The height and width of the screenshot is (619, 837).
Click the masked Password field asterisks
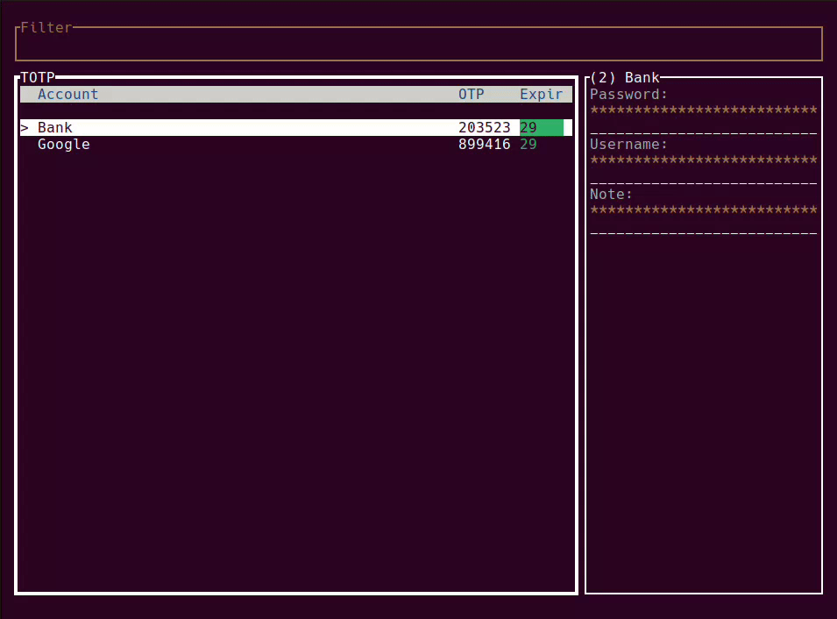pyautogui.click(x=704, y=110)
